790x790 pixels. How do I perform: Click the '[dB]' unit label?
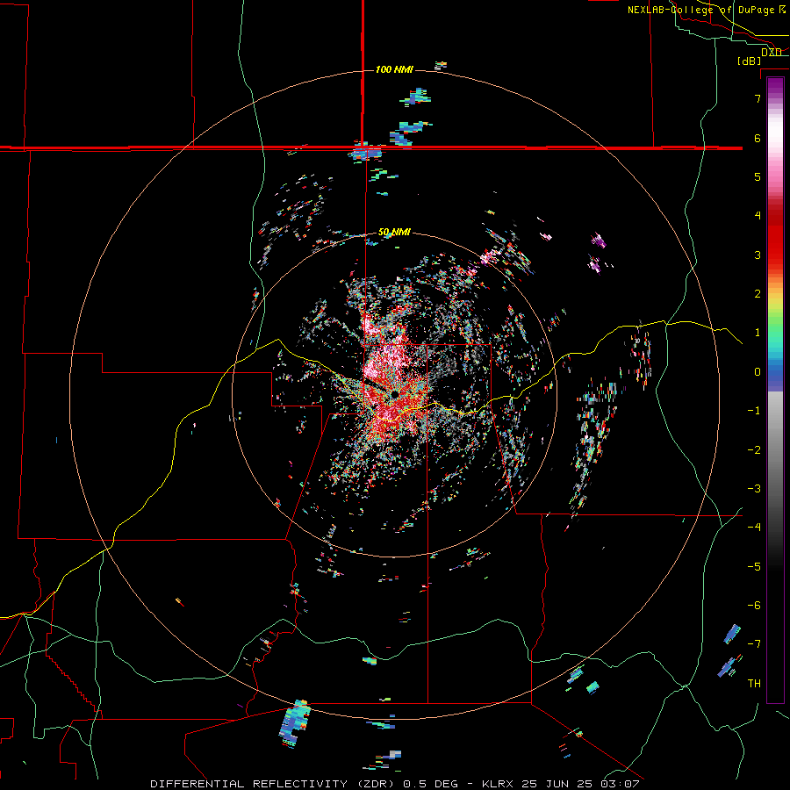tap(750, 61)
